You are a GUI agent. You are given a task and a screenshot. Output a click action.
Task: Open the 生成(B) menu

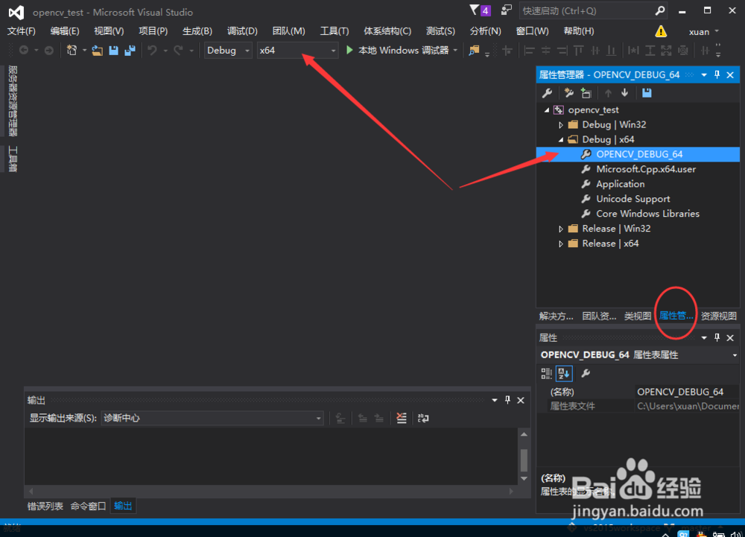tap(197, 31)
